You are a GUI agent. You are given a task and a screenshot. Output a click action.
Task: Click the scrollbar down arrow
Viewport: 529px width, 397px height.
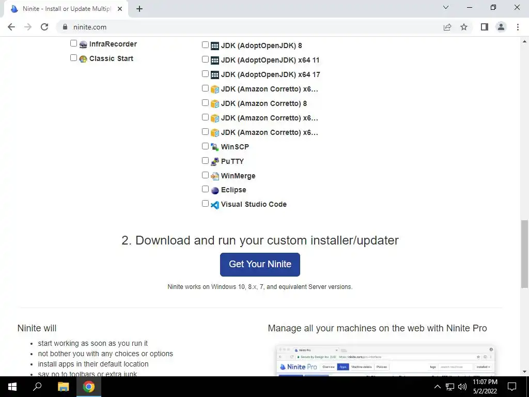(524, 372)
